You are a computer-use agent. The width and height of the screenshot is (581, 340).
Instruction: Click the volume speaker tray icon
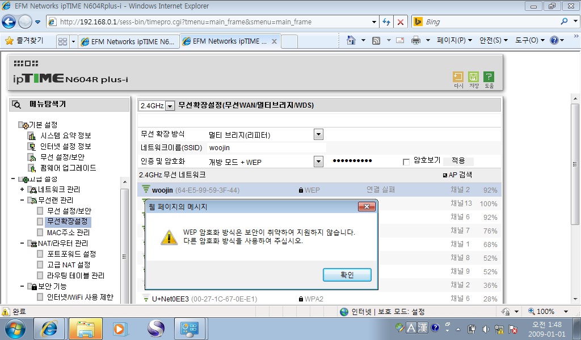(485, 329)
